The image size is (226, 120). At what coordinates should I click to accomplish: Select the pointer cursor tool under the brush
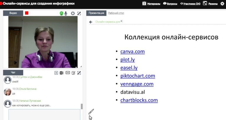(91, 118)
